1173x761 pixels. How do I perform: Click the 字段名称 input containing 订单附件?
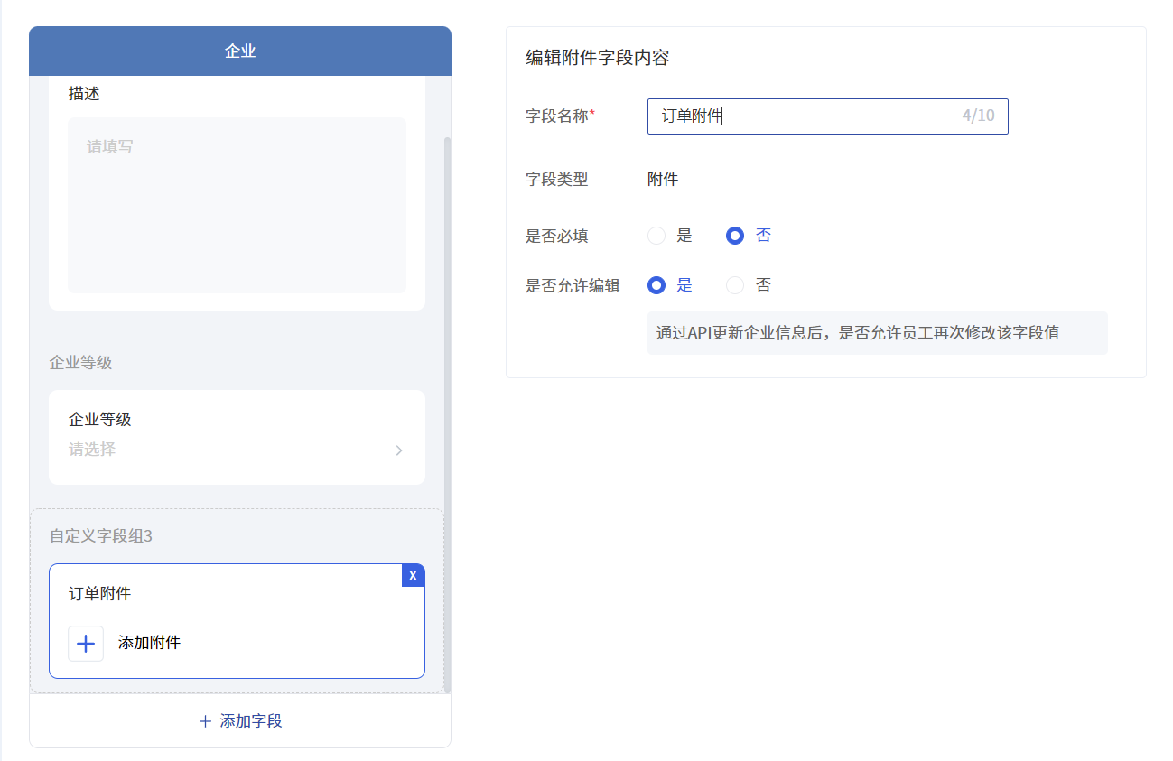tap(827, 116)
